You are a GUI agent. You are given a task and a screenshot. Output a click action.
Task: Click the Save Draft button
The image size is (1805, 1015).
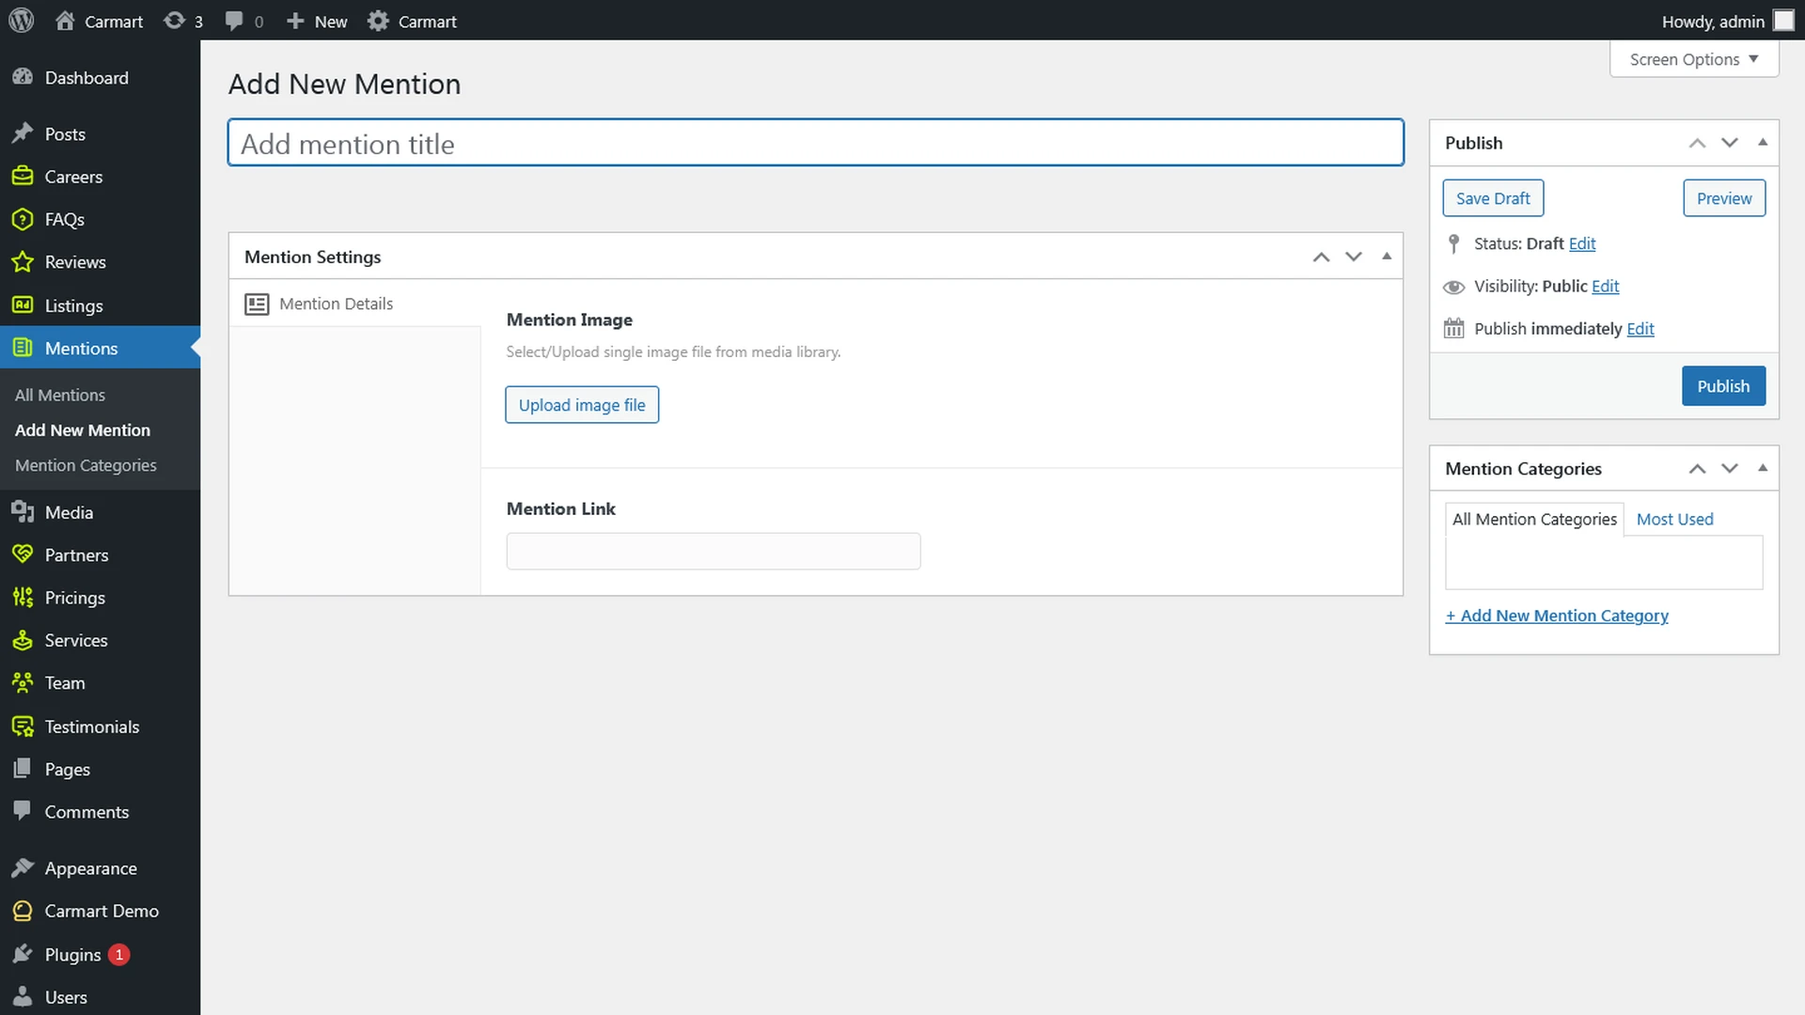[1493, 198]
